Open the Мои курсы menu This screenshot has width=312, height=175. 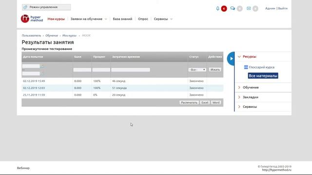click(56, 19)
